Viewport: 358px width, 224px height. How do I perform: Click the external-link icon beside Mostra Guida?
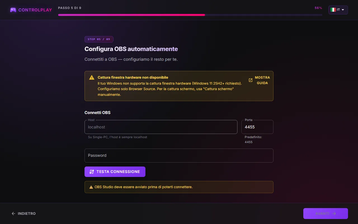251,80
